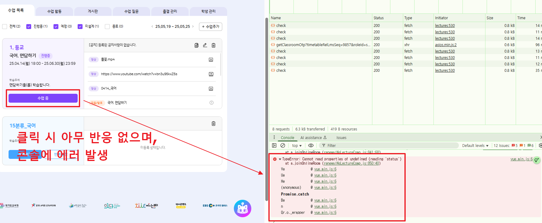Click into the console Filter input field
The image size is (542, 223).
tap(388, 146)
